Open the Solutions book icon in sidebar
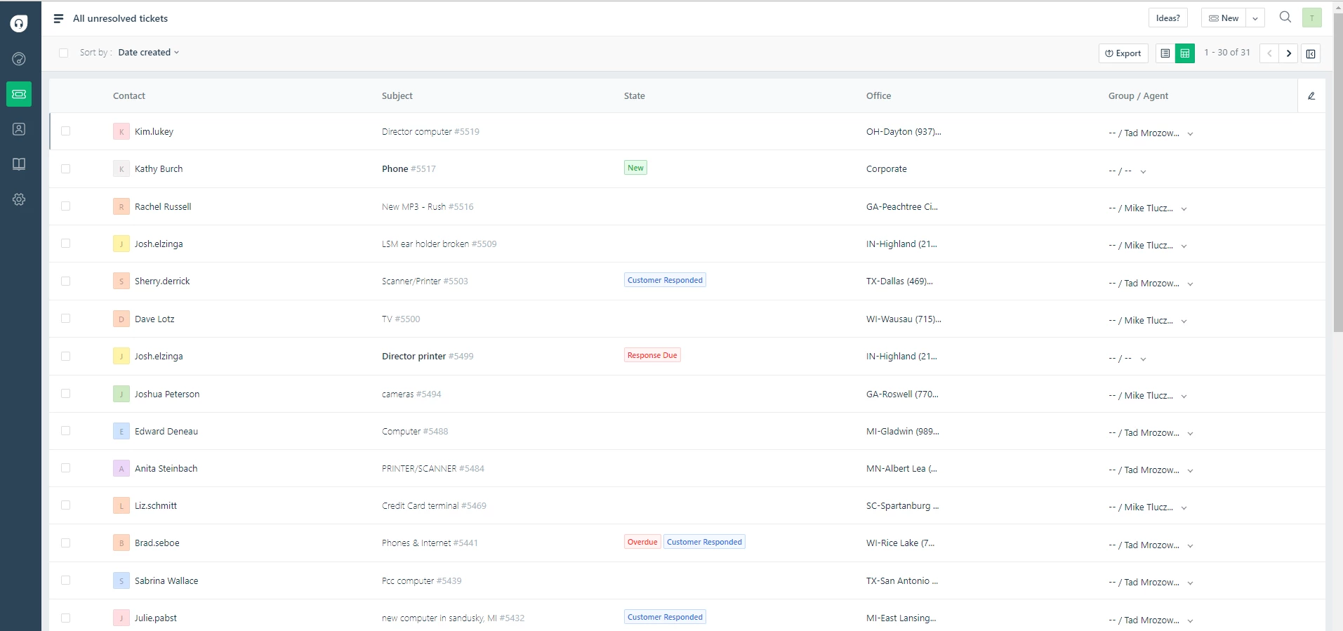 click(19, 164)
